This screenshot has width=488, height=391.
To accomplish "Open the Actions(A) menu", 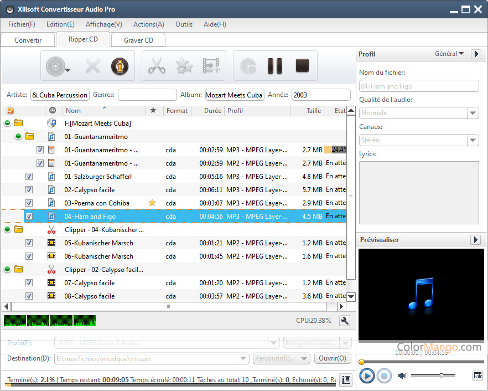I will [x=149, y=24].
